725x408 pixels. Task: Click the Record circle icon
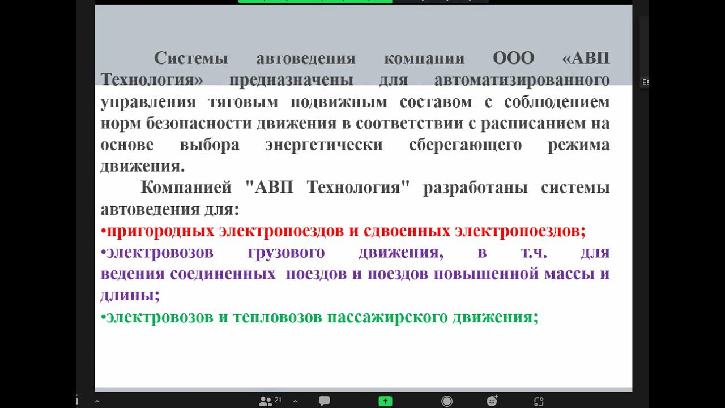point(447,401)
